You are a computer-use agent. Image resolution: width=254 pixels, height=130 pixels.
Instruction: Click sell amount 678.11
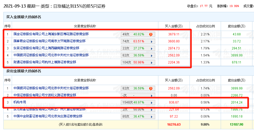coord(237,62)
